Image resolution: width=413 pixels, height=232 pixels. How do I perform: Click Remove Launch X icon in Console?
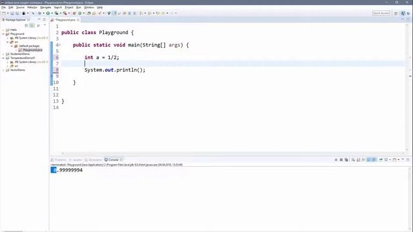coord(341,160)
